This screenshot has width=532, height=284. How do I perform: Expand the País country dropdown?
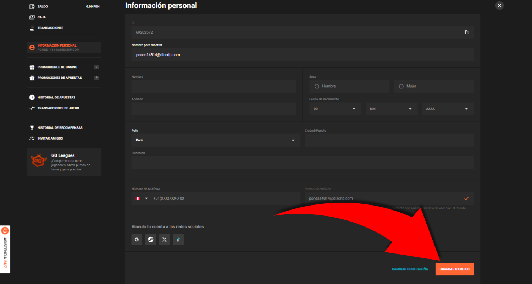tap(216, 140)
